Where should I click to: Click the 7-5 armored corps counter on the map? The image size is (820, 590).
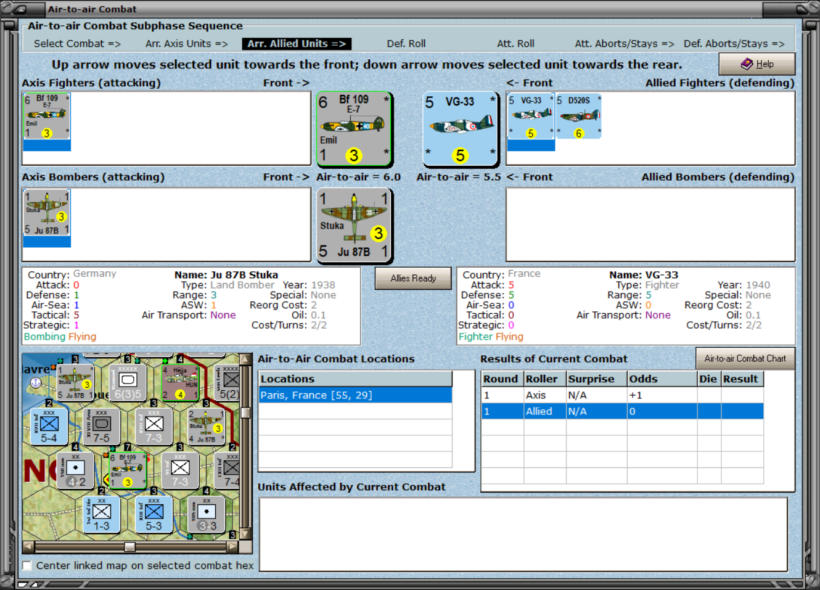click(101, 426)
